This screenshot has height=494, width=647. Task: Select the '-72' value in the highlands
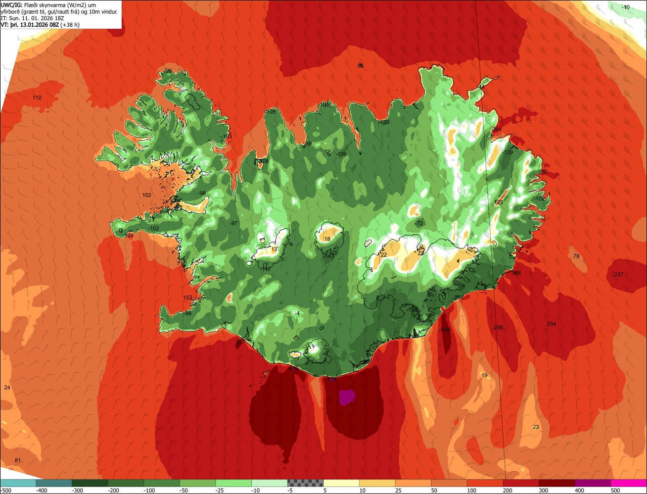(419, 223)
